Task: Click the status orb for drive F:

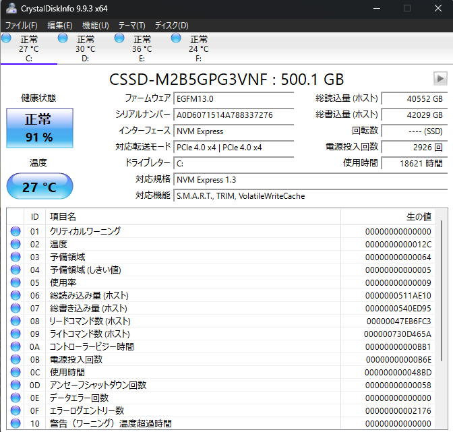Action: pyautogui.click(x=176, y=38)
